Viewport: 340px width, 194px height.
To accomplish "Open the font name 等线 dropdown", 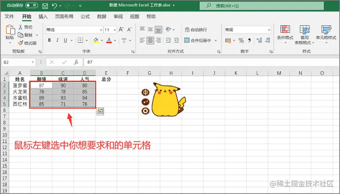I will (101, 30).
